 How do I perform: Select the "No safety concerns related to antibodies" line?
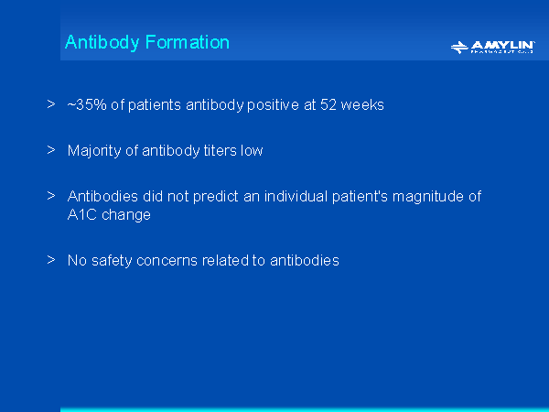coord(203,261)
